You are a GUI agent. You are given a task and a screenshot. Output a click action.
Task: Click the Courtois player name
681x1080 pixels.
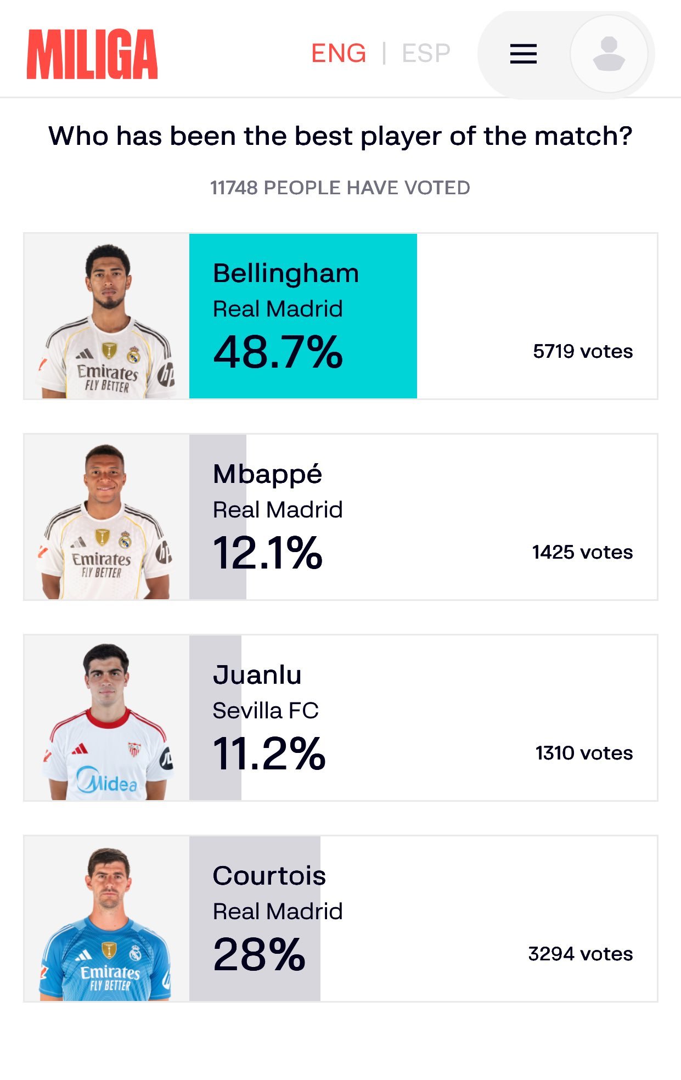(x=269, y=876)
